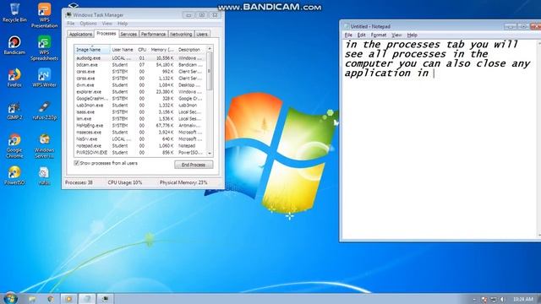The width and height of the screenshot is (541, 304).
Task: Select the WPS Writer desktop shortcut
Action: [x=44, y=78]
